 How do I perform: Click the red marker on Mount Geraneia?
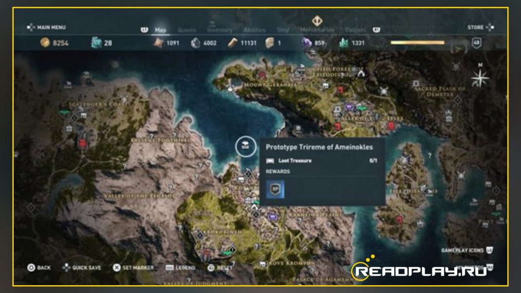click(x=262, y=75)
